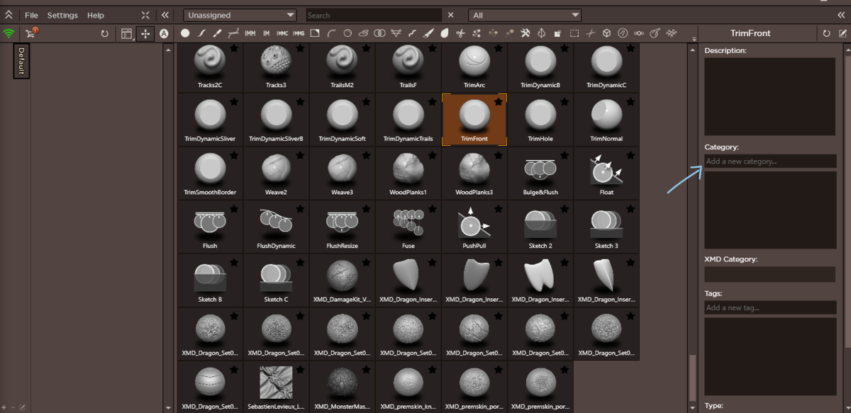
Task: Click the 3D cube filter icon
Action: point(607,33)
